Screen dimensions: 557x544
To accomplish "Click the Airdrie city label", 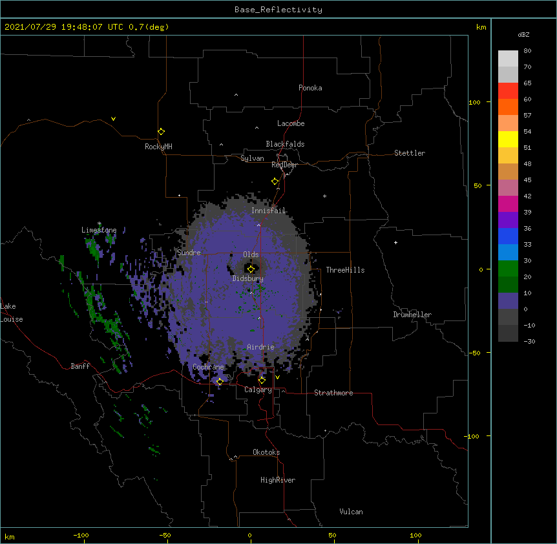I will (261, 347).
